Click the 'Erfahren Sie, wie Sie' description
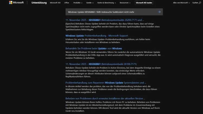The height and width of the screenshot is (114, 203). (x=108, y=41)
